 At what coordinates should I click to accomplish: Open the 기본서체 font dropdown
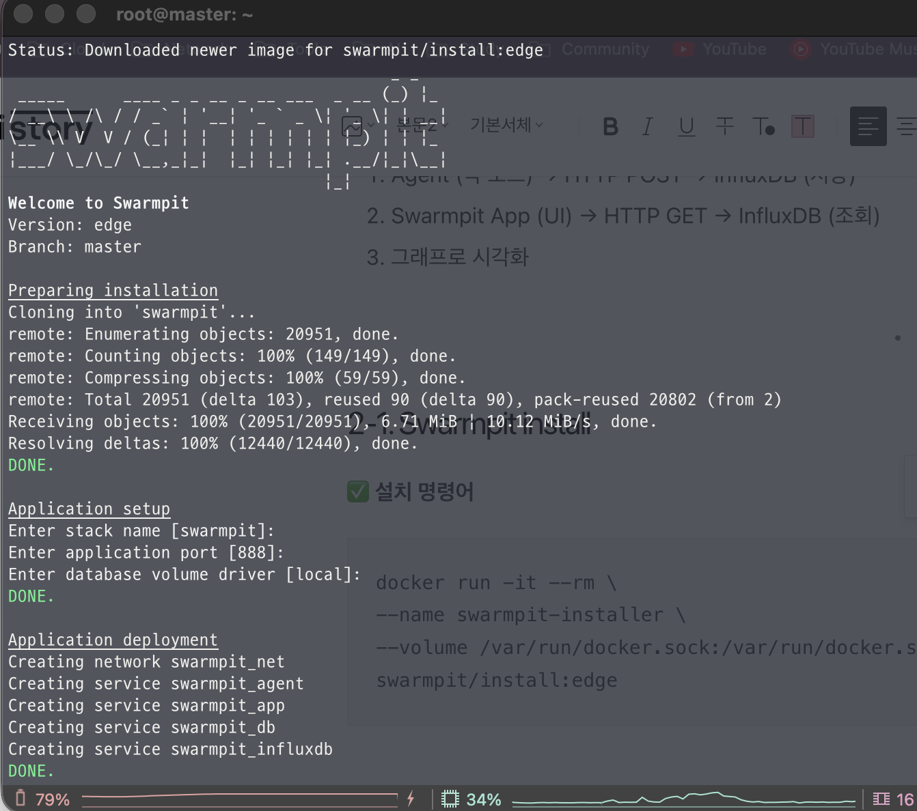(506, 126)
